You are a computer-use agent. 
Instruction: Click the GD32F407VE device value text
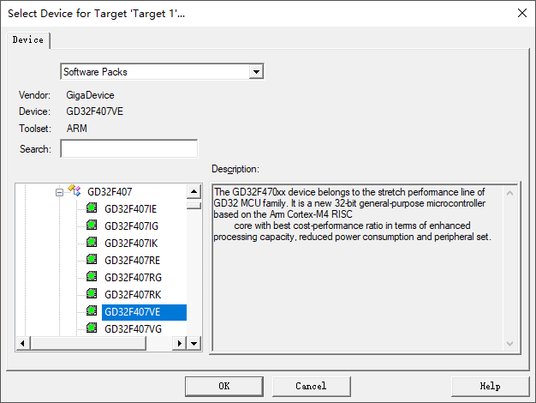point(95,111)
